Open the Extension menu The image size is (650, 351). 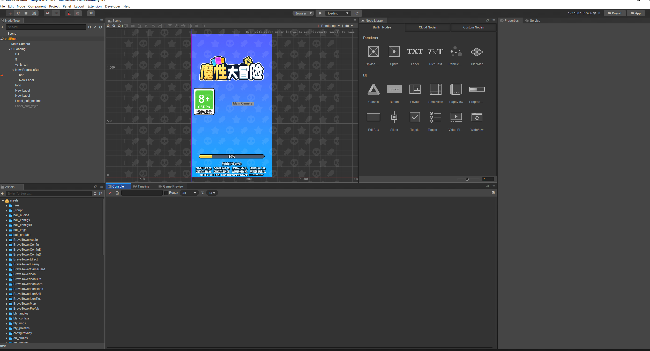[94, 6]
